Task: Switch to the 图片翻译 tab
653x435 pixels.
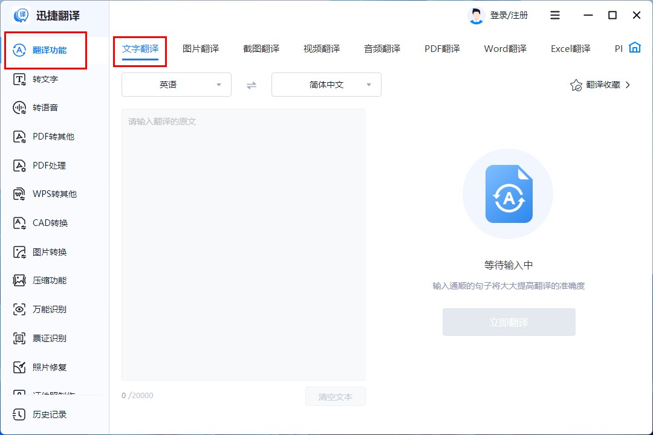Action: pyautogui.click(x=201, y=49)
